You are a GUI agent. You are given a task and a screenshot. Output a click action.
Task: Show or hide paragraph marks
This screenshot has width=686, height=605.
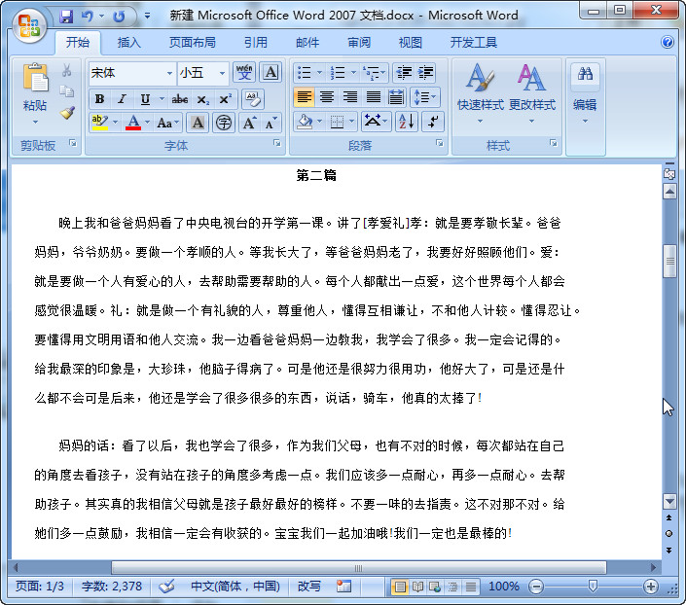click(x=433, y=122)
